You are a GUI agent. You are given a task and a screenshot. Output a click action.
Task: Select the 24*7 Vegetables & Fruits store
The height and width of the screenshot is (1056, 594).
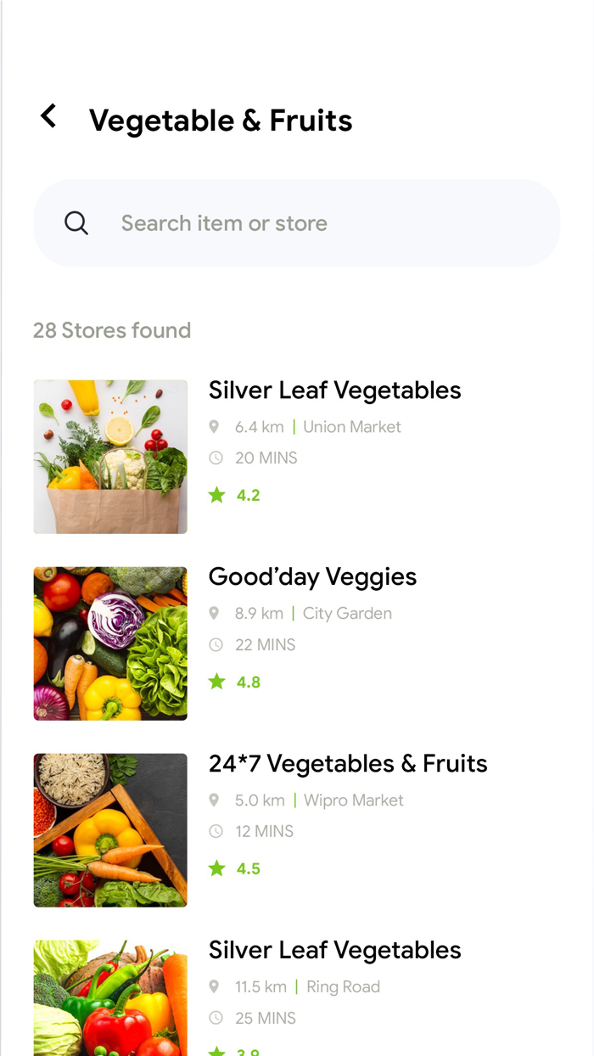click(348, 763)
